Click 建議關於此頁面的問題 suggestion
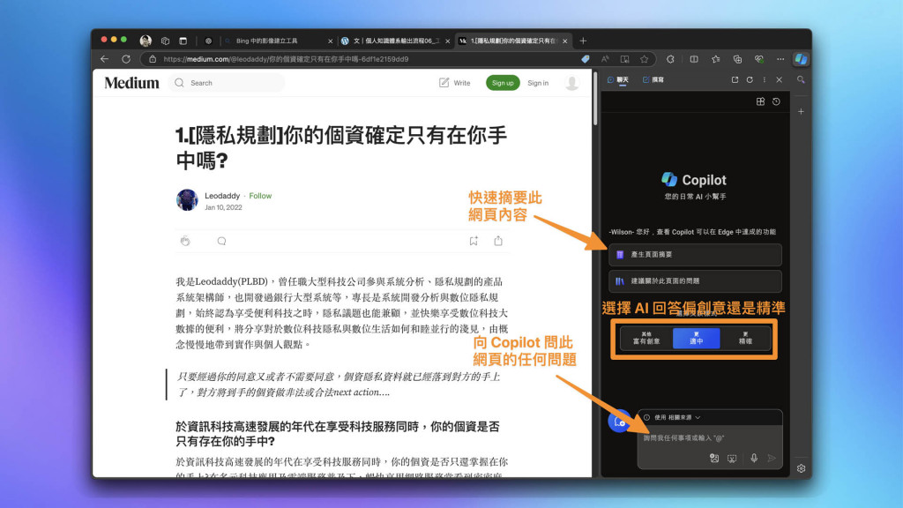The width and height of the screenshot is (903, 508). (695, 281)
